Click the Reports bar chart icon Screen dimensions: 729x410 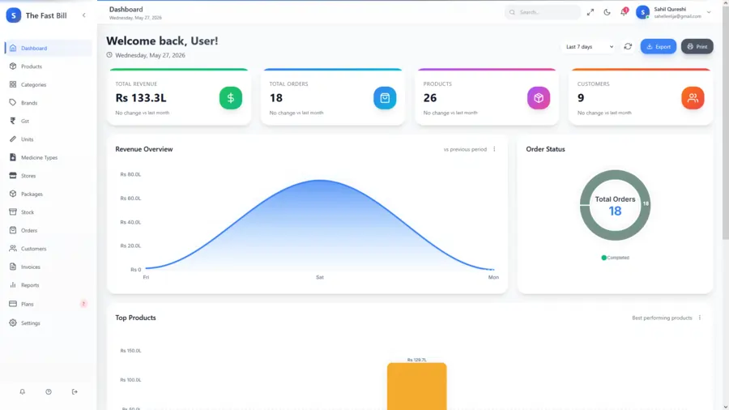point(12,285)
